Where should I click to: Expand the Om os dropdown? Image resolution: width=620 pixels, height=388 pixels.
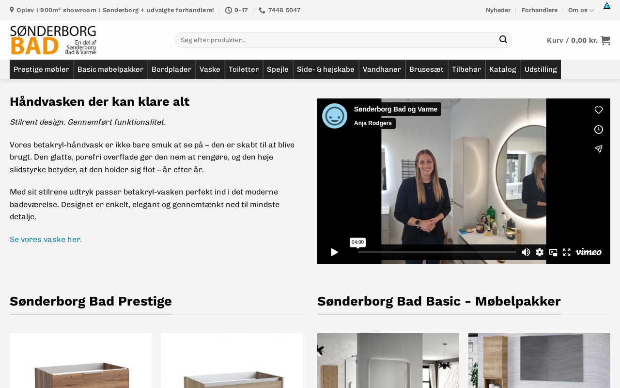point(581,10)
